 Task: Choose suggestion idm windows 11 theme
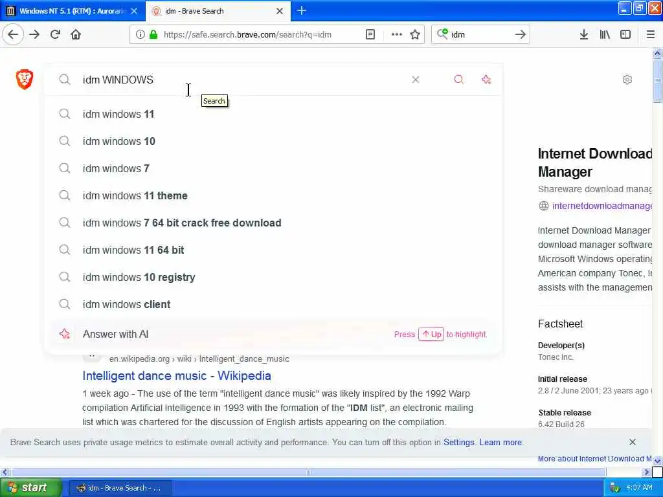[273, 195]
